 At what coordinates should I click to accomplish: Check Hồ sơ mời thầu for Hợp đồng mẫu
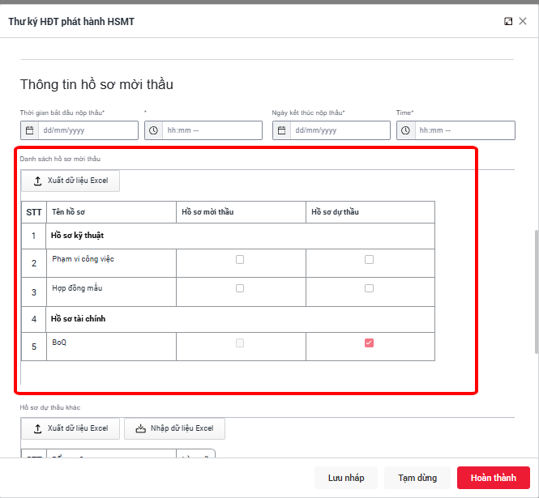(240, 288)
